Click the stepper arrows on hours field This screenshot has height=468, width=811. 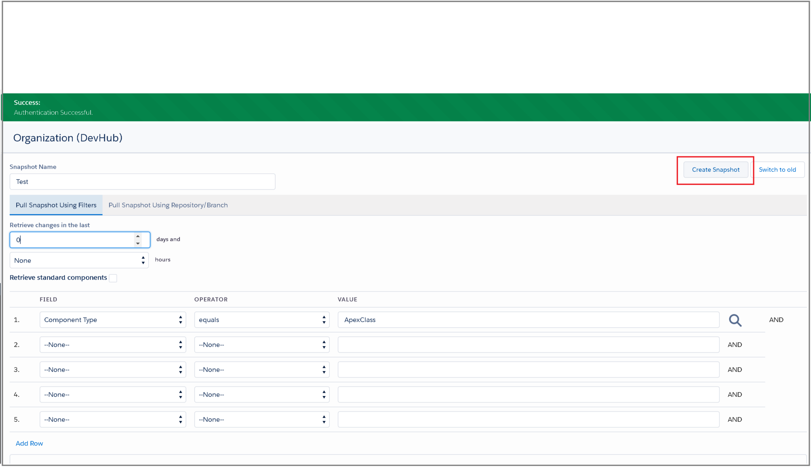point(143,260)
